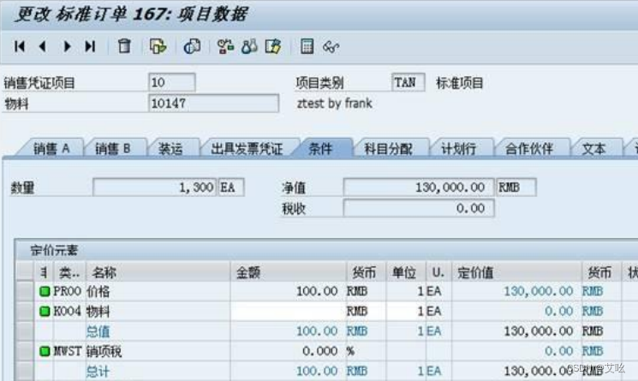The image size is (638, 381).
Task: Click the 数量 field showing 1,300
Action: coord(155,188)
